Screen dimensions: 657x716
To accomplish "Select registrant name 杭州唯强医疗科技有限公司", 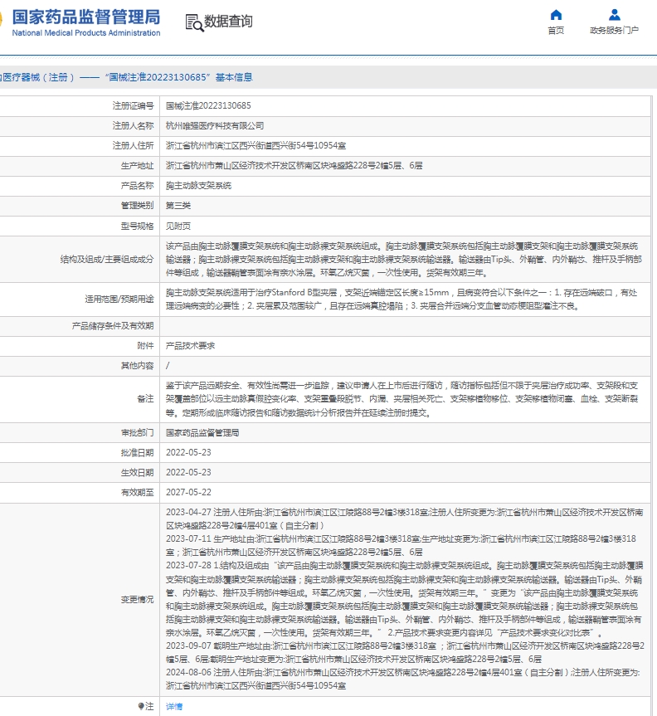I will tap(215, 126).
